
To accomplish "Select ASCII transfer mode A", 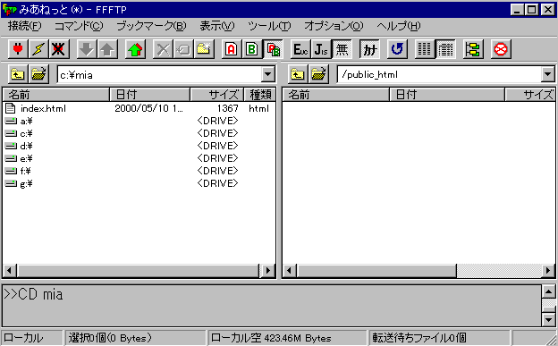I will pyautogui.click(x=232, y=49).
